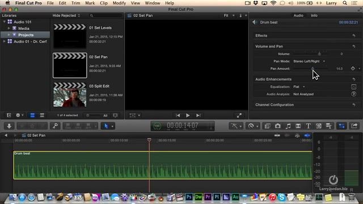Hide the Libraries sidebar
This screenshot has width=363, height=204.
click(x=9, y=115)
